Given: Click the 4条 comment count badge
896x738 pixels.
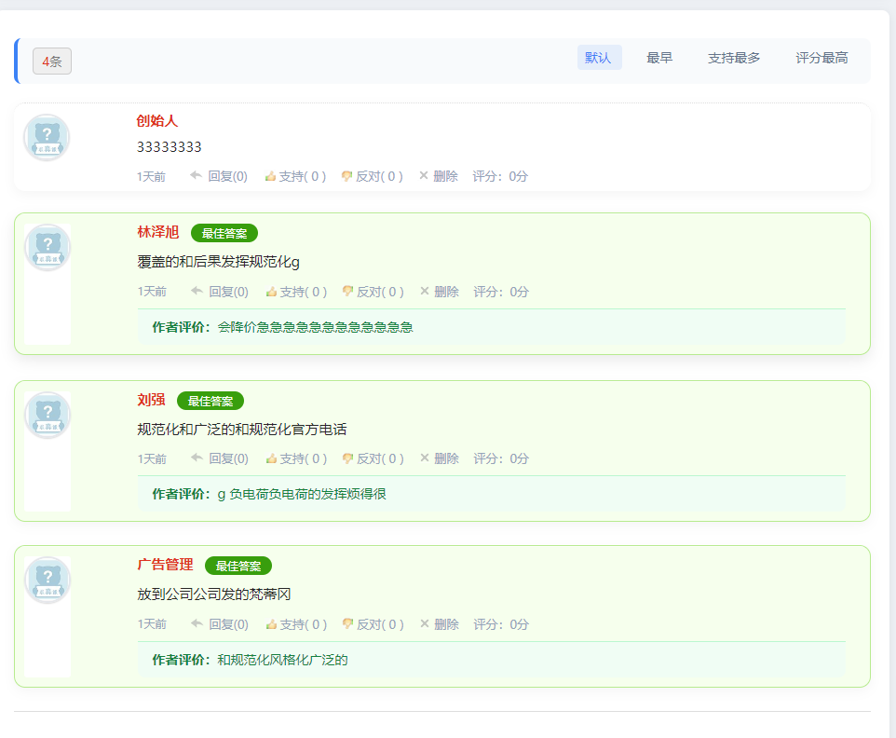Looking at the screenshot, I should click(x=52, y=61).
